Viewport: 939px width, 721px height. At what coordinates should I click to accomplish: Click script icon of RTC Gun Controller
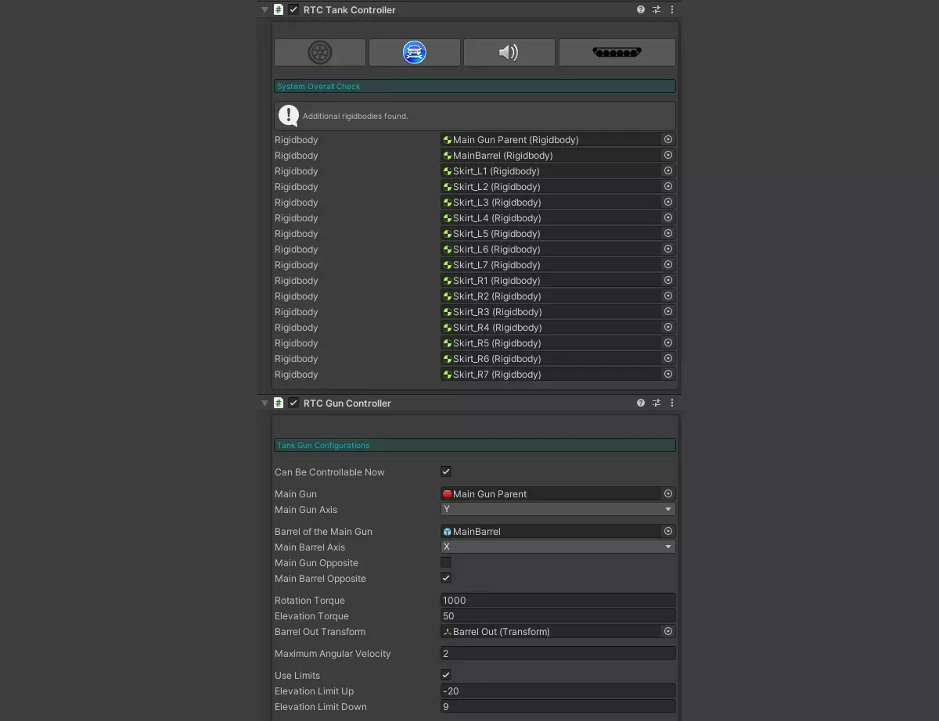coord(279,403)
